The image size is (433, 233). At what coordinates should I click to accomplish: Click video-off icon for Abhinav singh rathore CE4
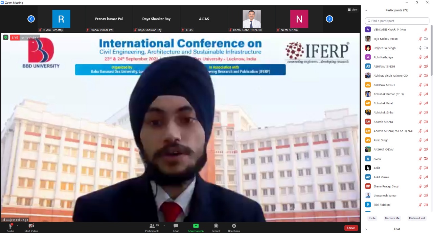[x=426, y=76]
